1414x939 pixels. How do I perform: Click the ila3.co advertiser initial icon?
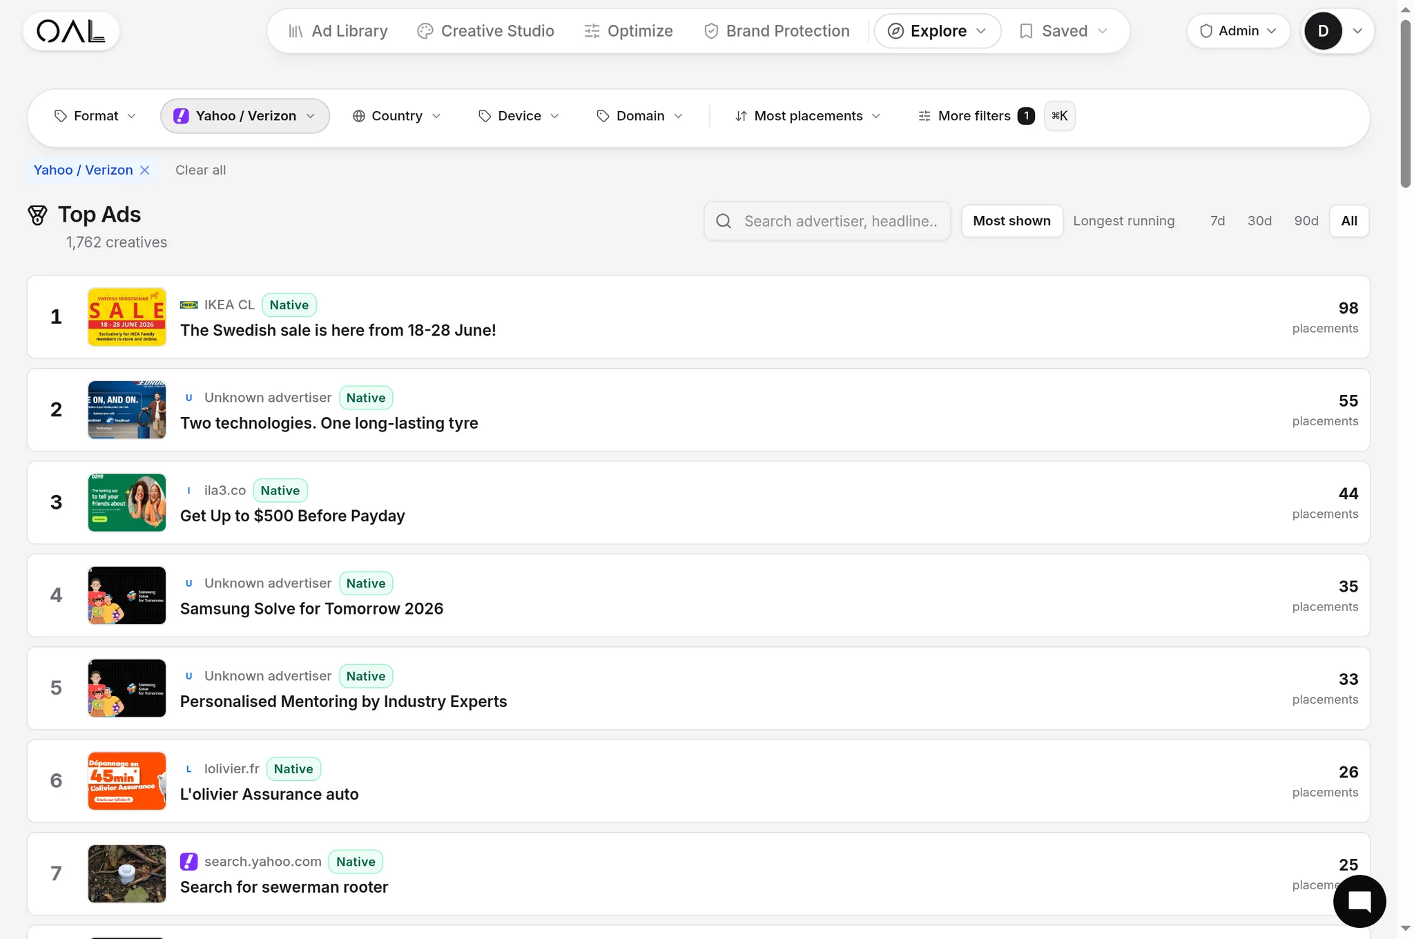pos(188,490)
